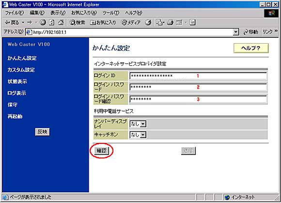This screenshot has width=281, height=203.
Task: Click 利用中電話サービス heading text
Action: pos(114,111)
